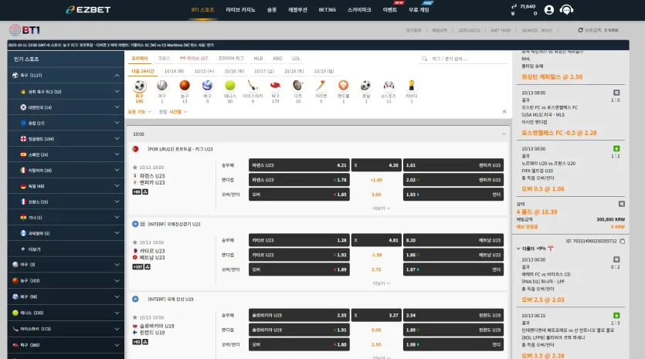Select the tennis (테니스) sport filter icon
Viewport: 645px width, 359px height.
pyautogui.click(x=230, y=85)
